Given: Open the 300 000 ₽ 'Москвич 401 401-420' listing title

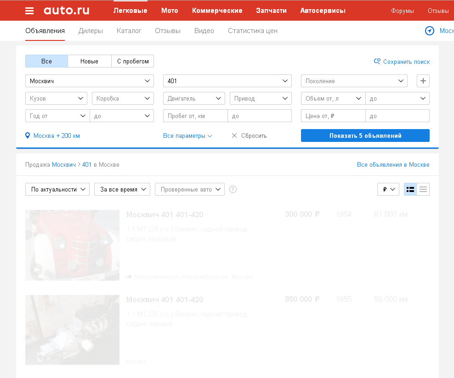Looking at the screenshot, I should click(x=165, y=215).
